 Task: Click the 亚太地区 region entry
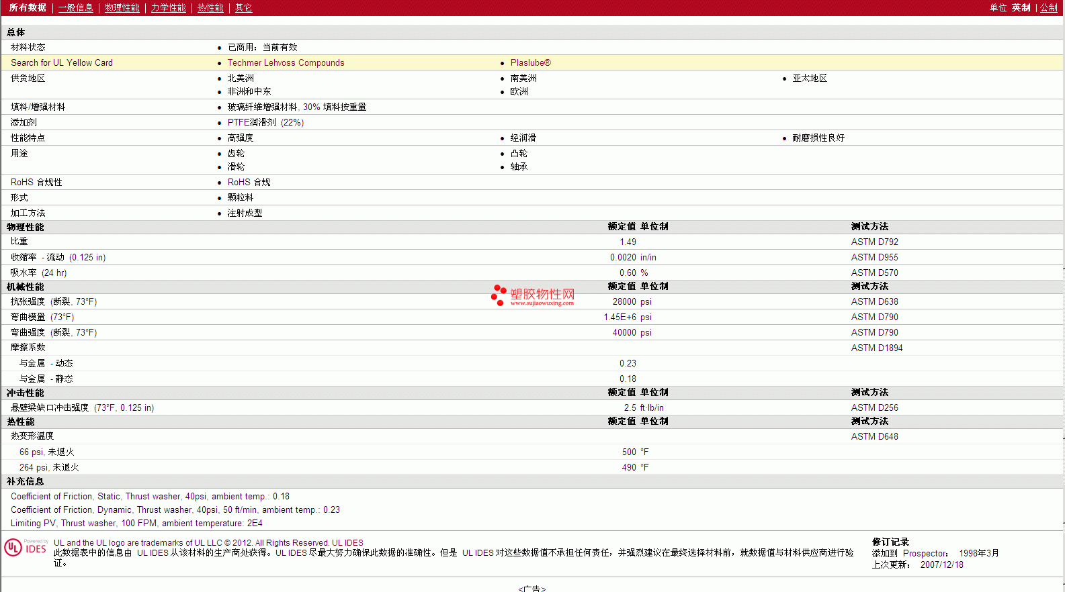point(810,79)
